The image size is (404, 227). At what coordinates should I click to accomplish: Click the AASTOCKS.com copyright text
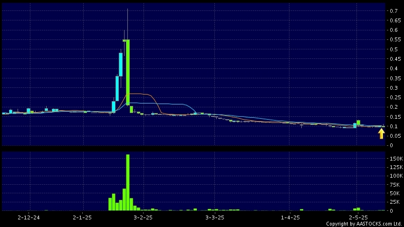pyautogui.click(x=364, y=224)
